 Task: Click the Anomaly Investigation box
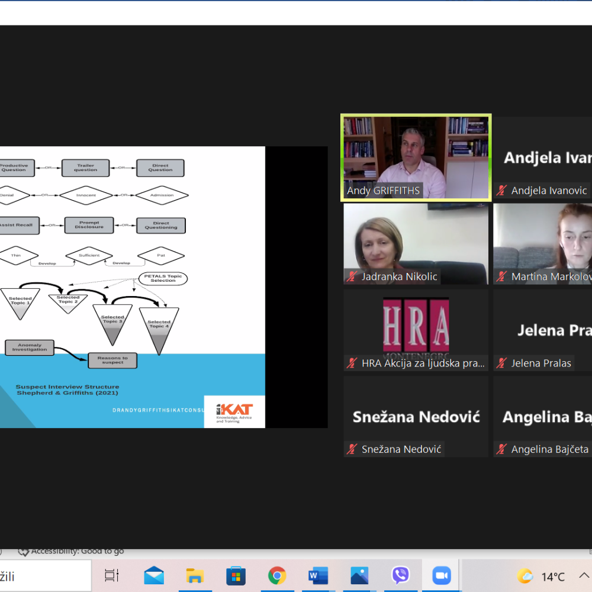point(30,348)
